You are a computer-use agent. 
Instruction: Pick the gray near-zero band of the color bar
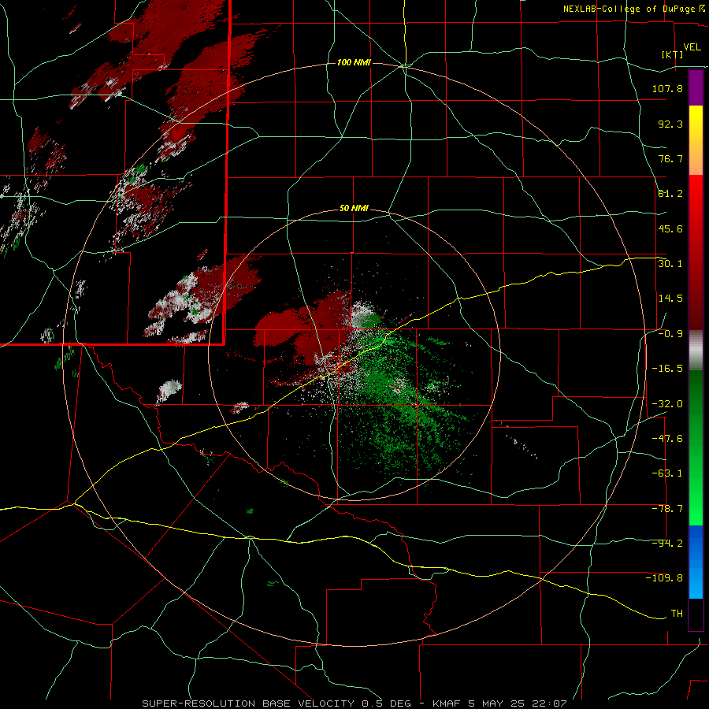point(696,351)
